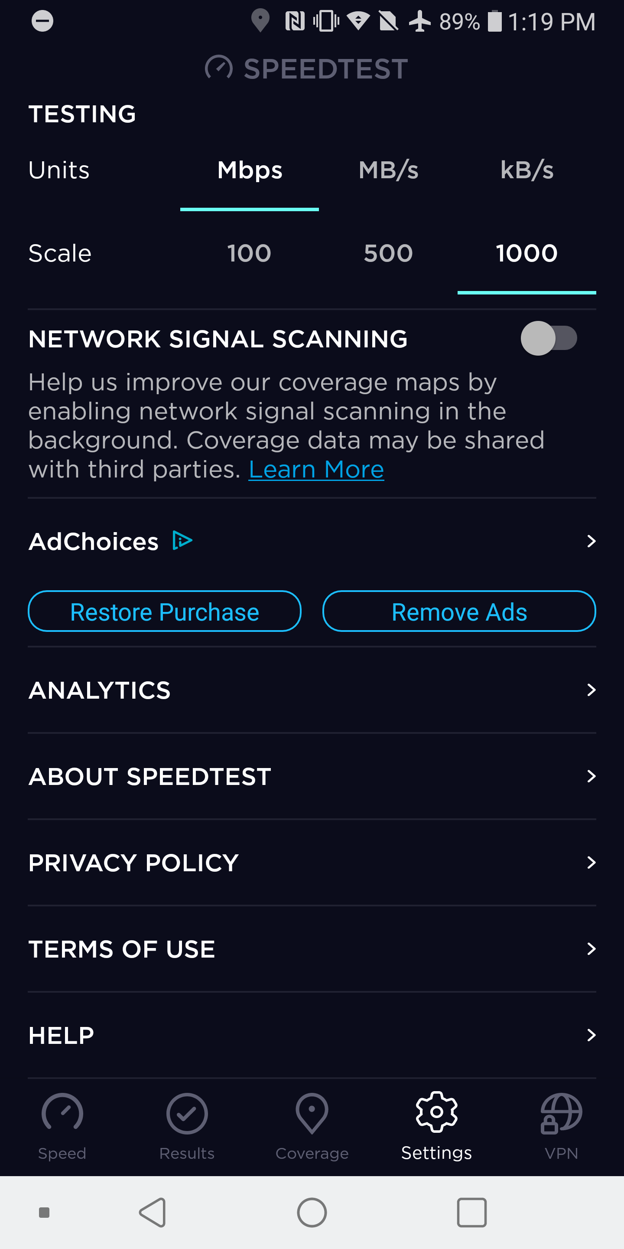Tap the Restore Purchase button

click(165, 611)
